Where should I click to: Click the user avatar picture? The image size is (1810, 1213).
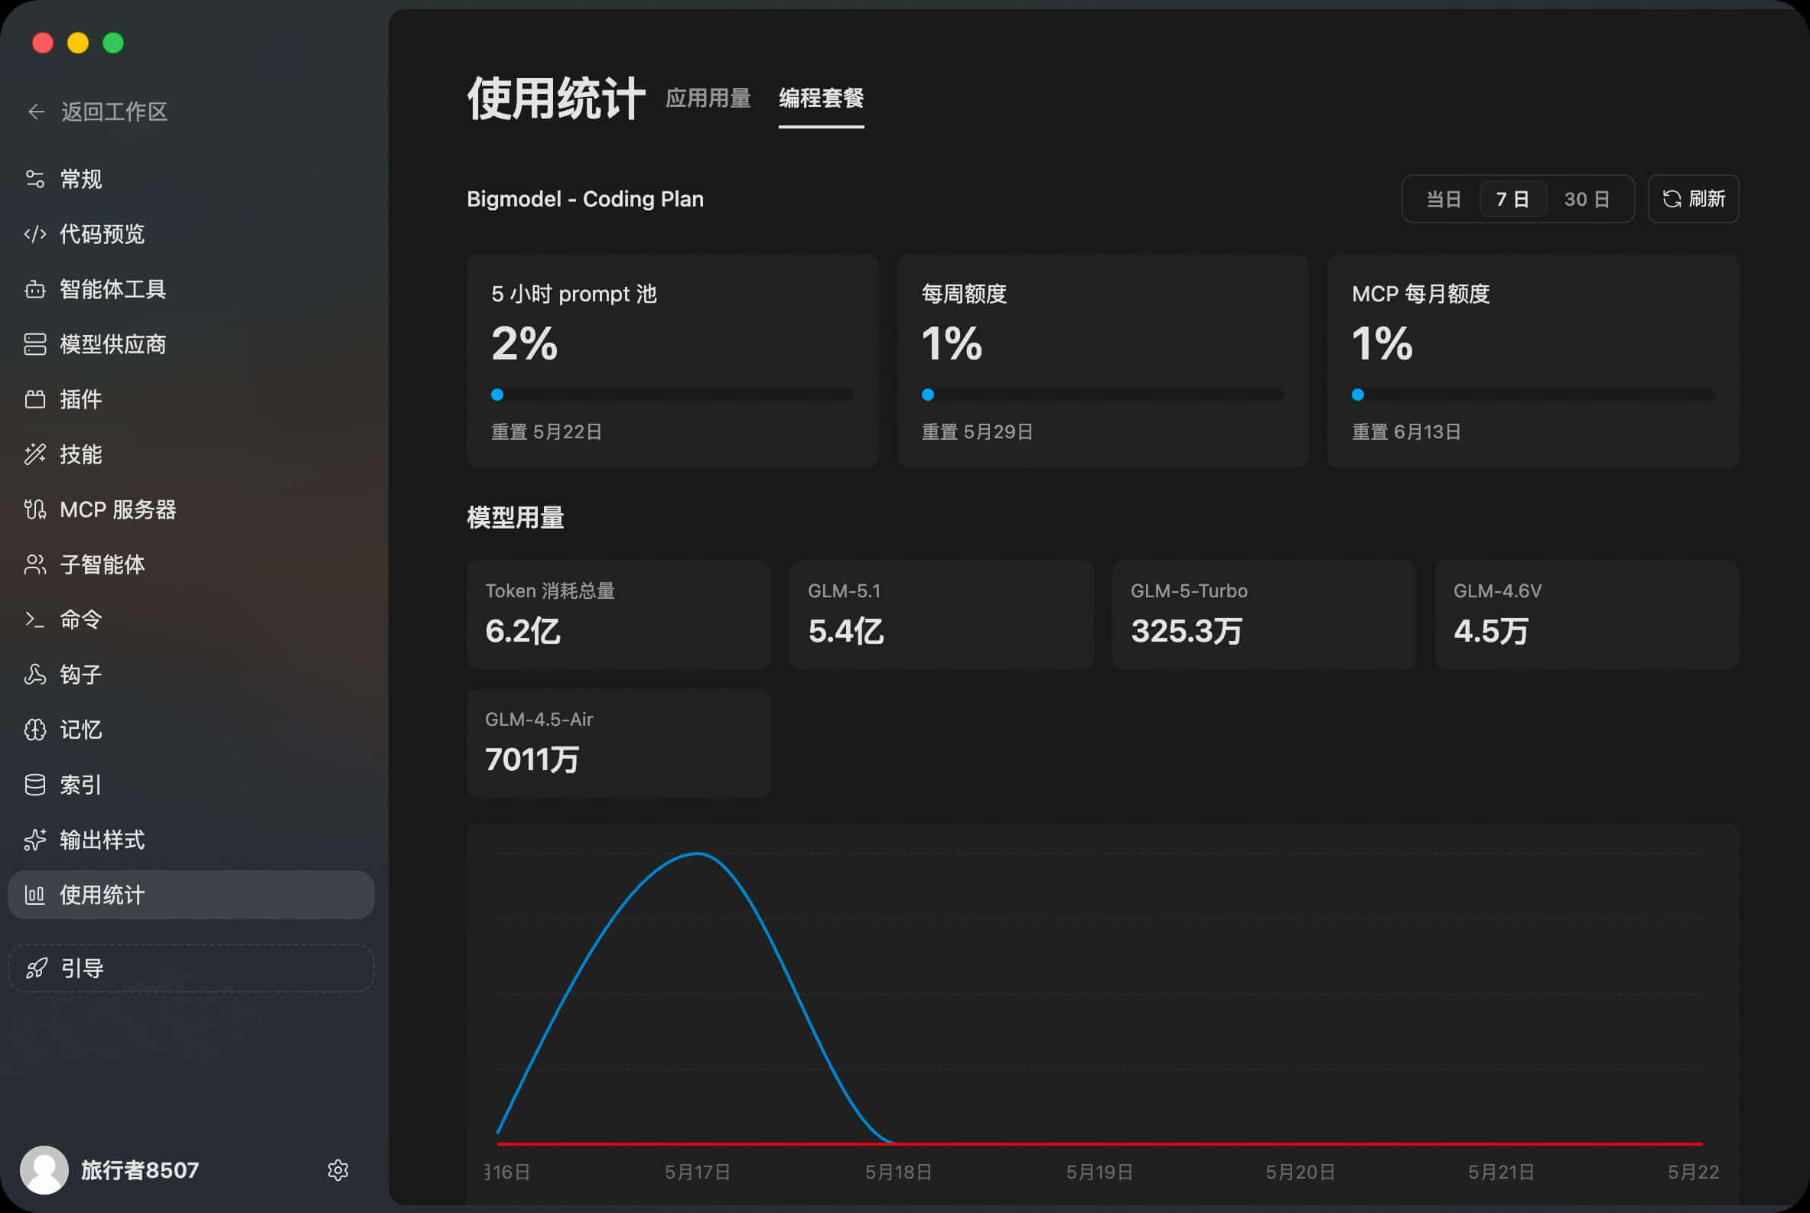coord(44,1170)
